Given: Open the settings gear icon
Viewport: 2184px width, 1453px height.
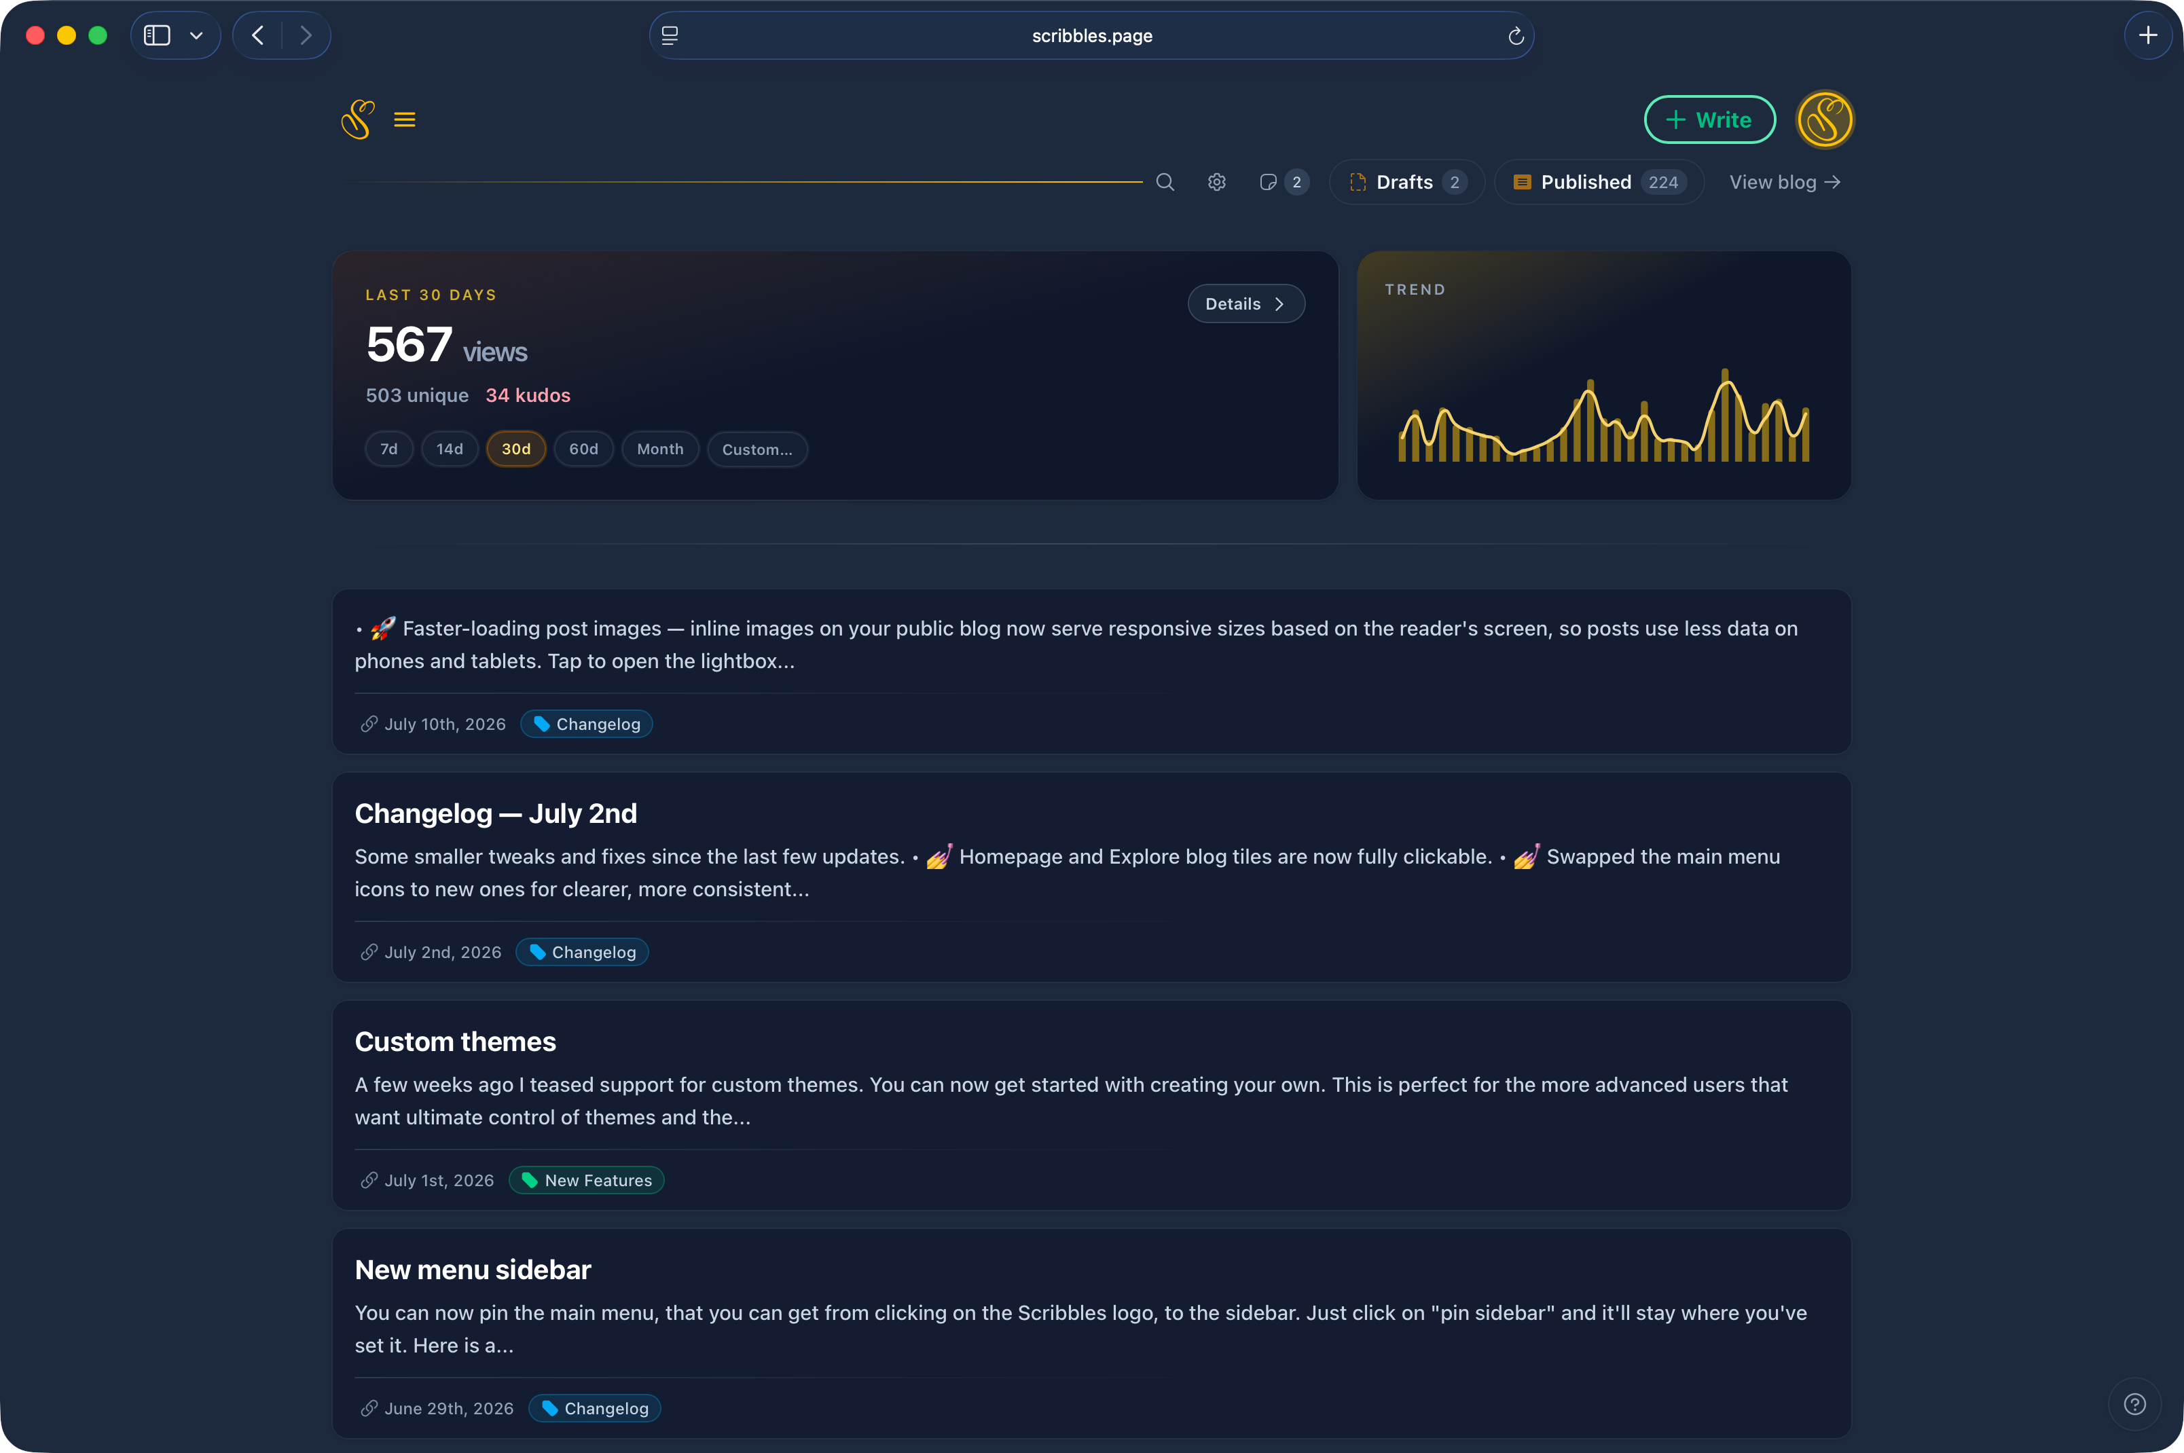Looking at the screenshot, I should (x=1217, y=183).
